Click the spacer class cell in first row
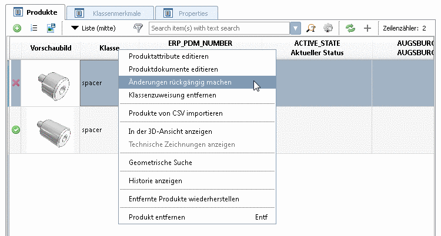Viewport: 441px width, 236px height. pos(99,83)
